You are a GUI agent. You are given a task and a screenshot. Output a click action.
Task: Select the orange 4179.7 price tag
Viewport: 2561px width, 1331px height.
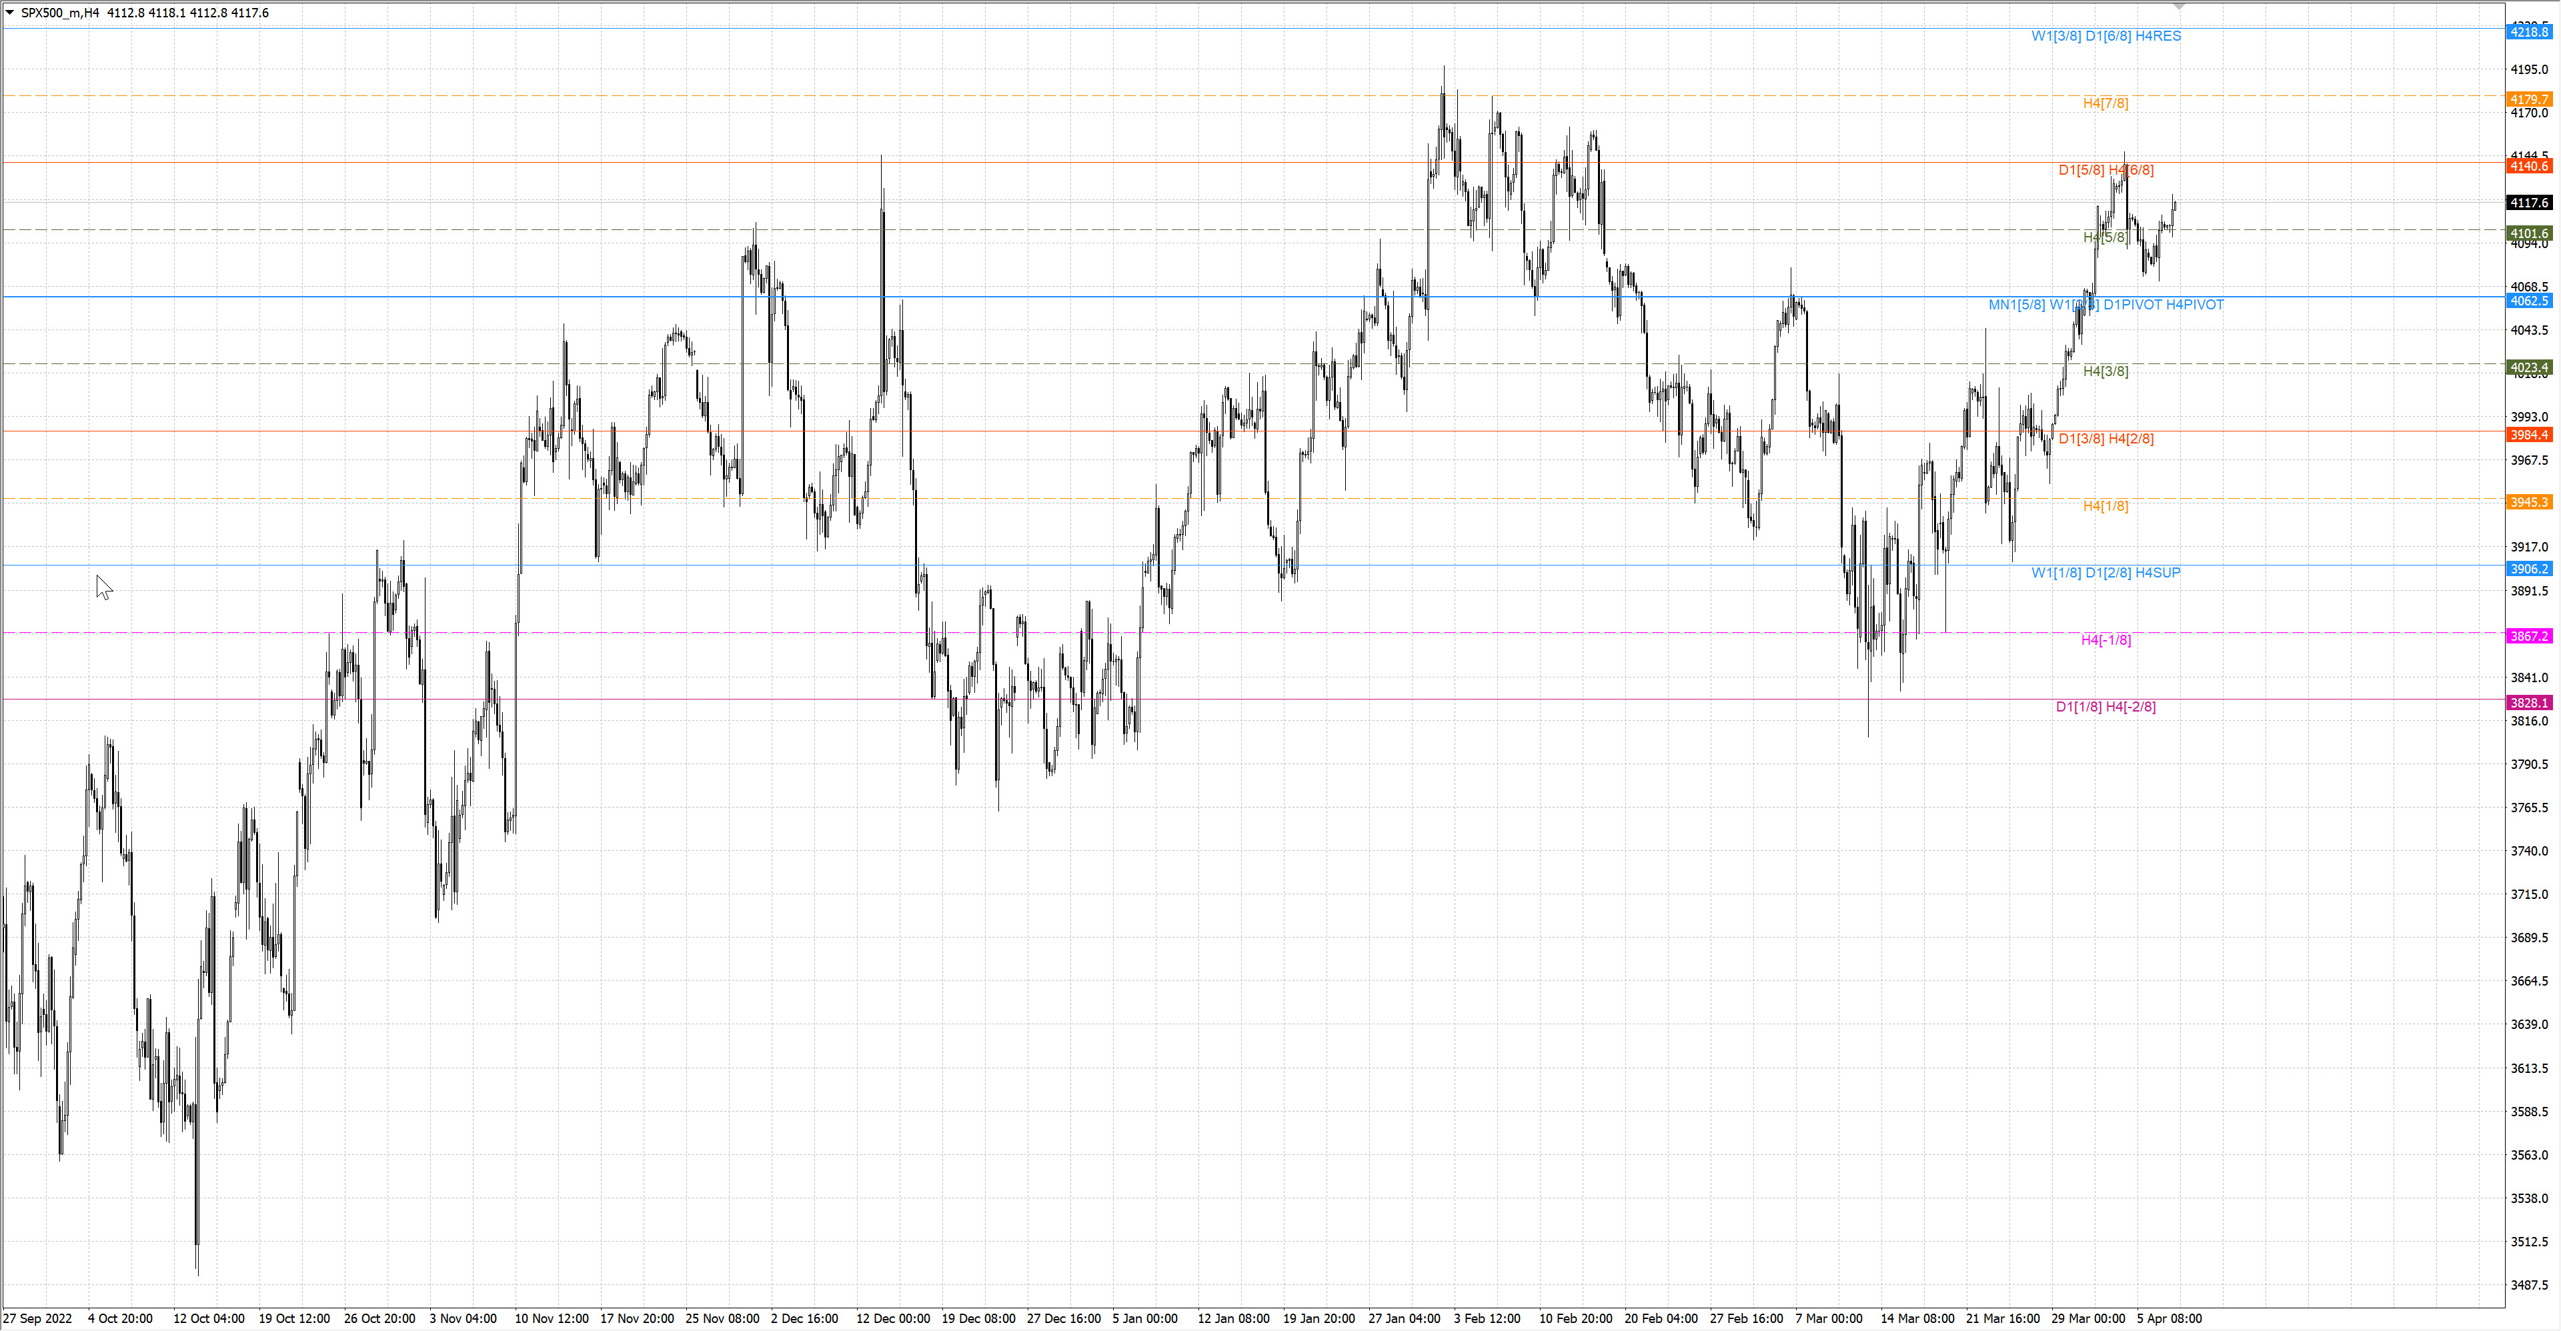click(2529, 99)
